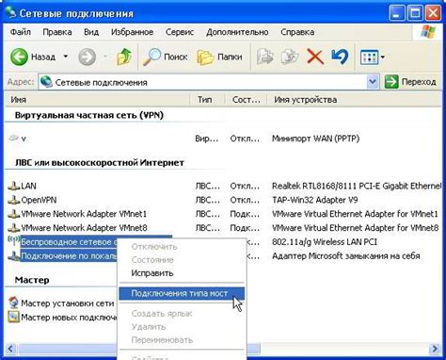The image size is (446, 360).
Task: Select the OpenVPN connection icon
Action: click(13, 200)
